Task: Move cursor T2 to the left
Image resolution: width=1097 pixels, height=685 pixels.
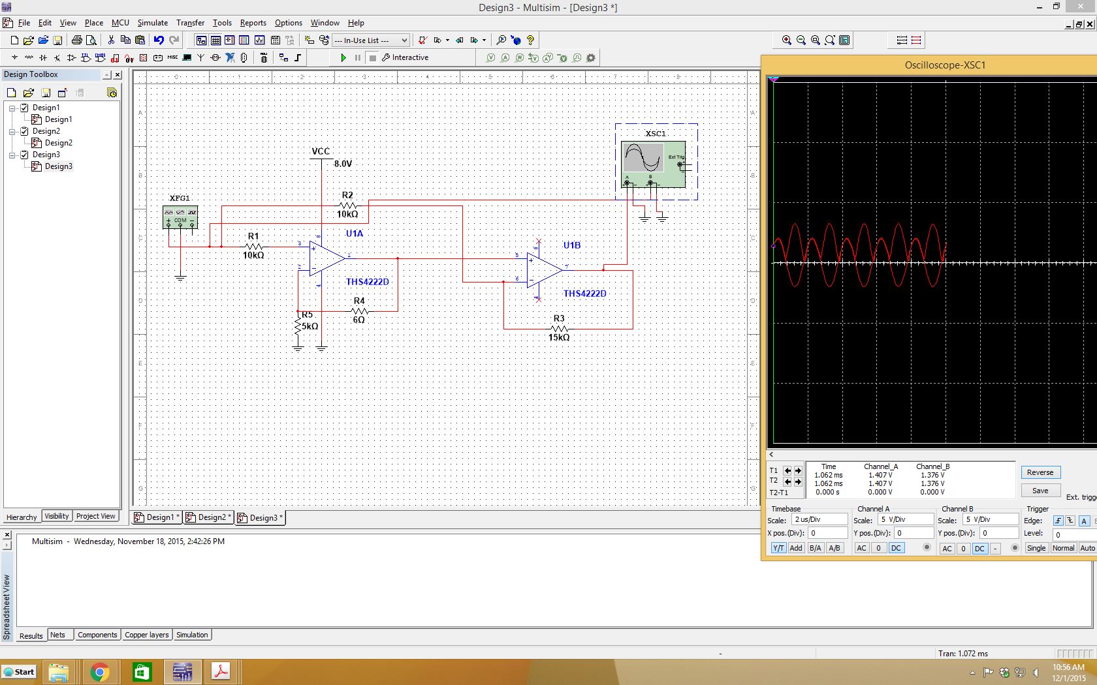Action: click(x=787, y=482)
